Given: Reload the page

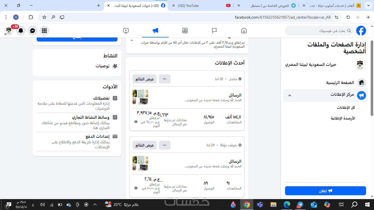Looking at the screenshot, I should 348,17.
